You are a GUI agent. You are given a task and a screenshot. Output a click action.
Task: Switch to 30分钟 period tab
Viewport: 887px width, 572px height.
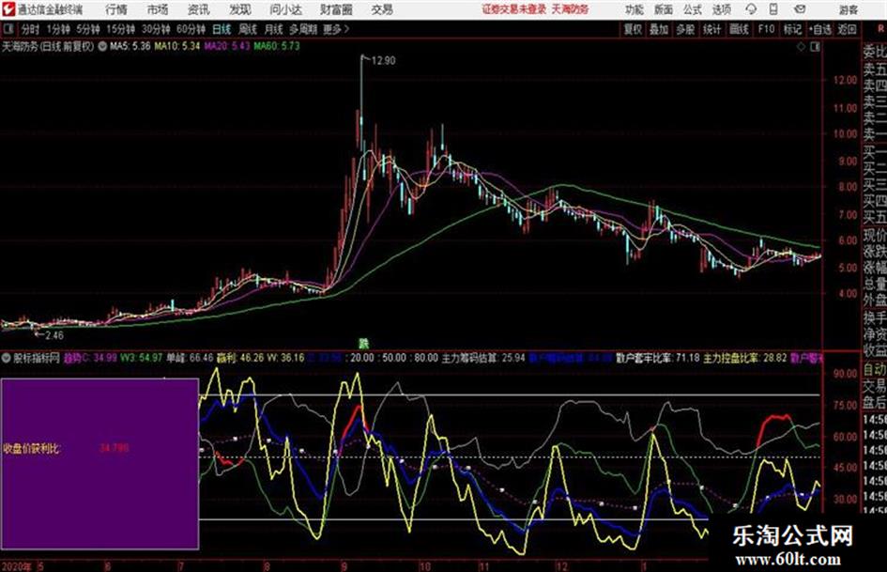pyautogui.click(x=156, y=29)
